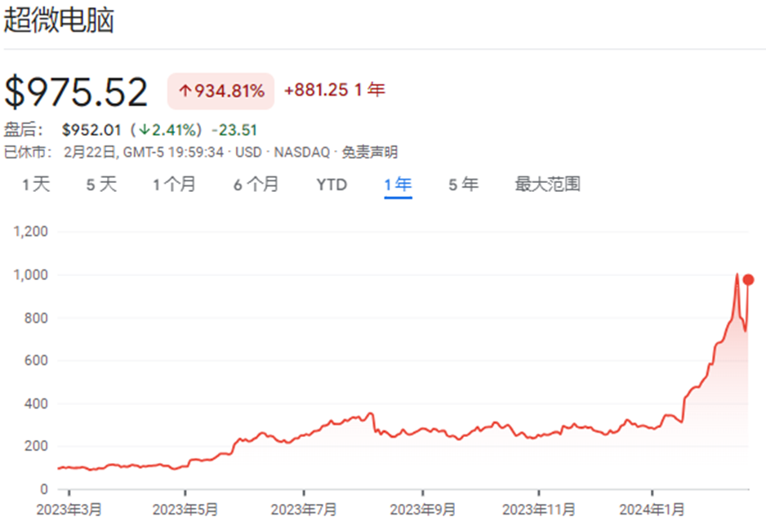Select the YTD range tab
766x526 pixels.
tap(332, 185)
